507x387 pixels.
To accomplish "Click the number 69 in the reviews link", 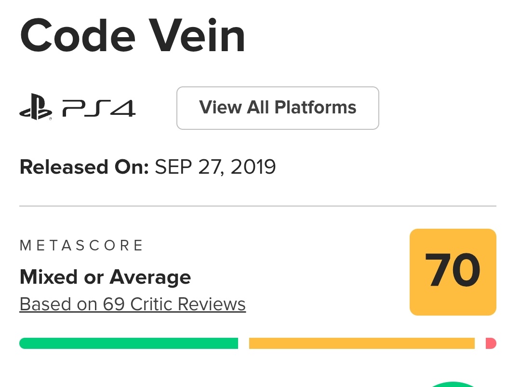I will pos(114,304).
